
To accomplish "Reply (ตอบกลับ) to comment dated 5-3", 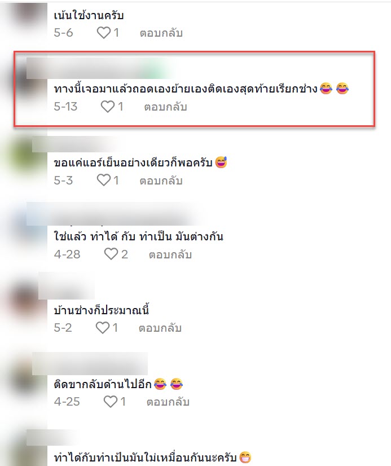I will (x=161, y=181).
